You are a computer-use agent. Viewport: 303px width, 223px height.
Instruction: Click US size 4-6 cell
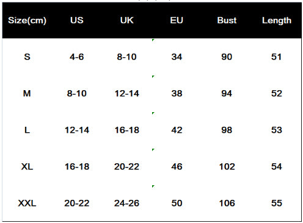pos(77,57)
